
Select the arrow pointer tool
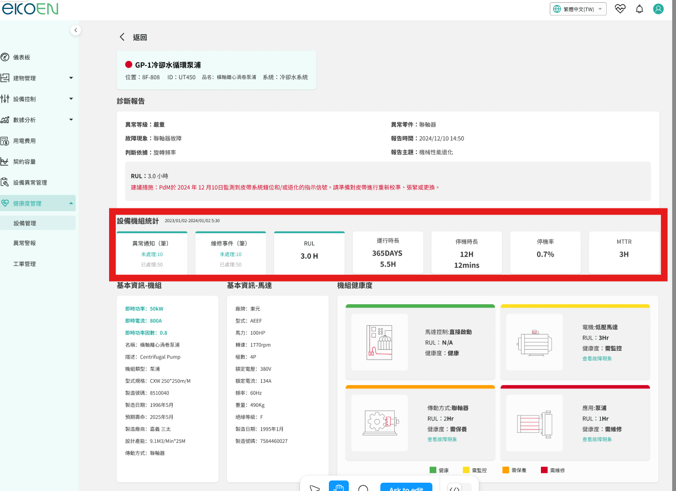click(x=314, y=488)
